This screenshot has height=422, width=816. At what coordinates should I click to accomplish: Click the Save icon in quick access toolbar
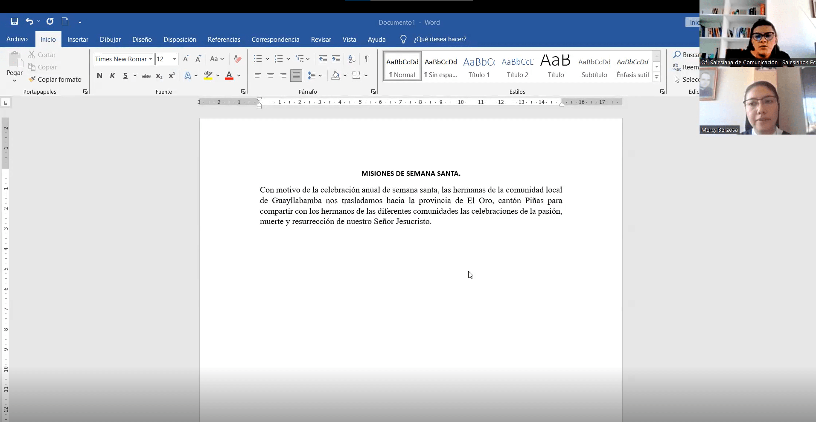[x=15, y=21]
